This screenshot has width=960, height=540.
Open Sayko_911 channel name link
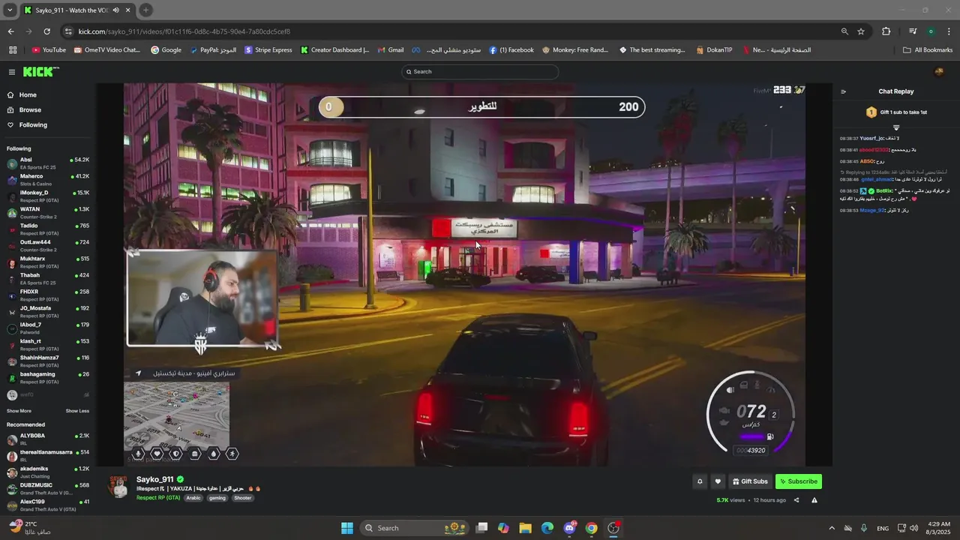point(154,479)
